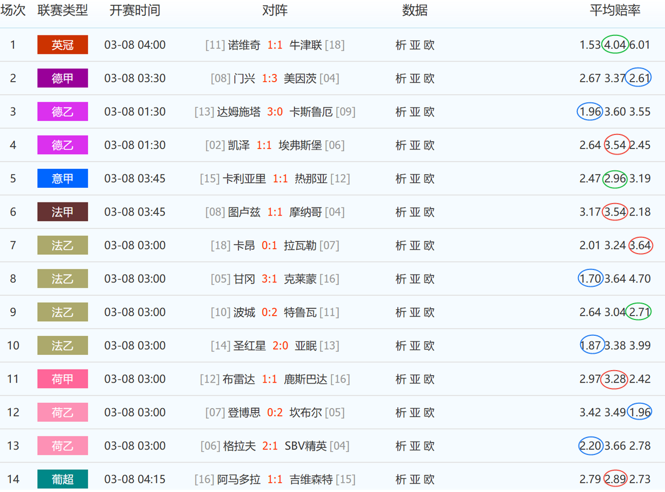Click away odds 2.61 in 门兴 row
Viewport: 665px width, 492px height.
639,78
